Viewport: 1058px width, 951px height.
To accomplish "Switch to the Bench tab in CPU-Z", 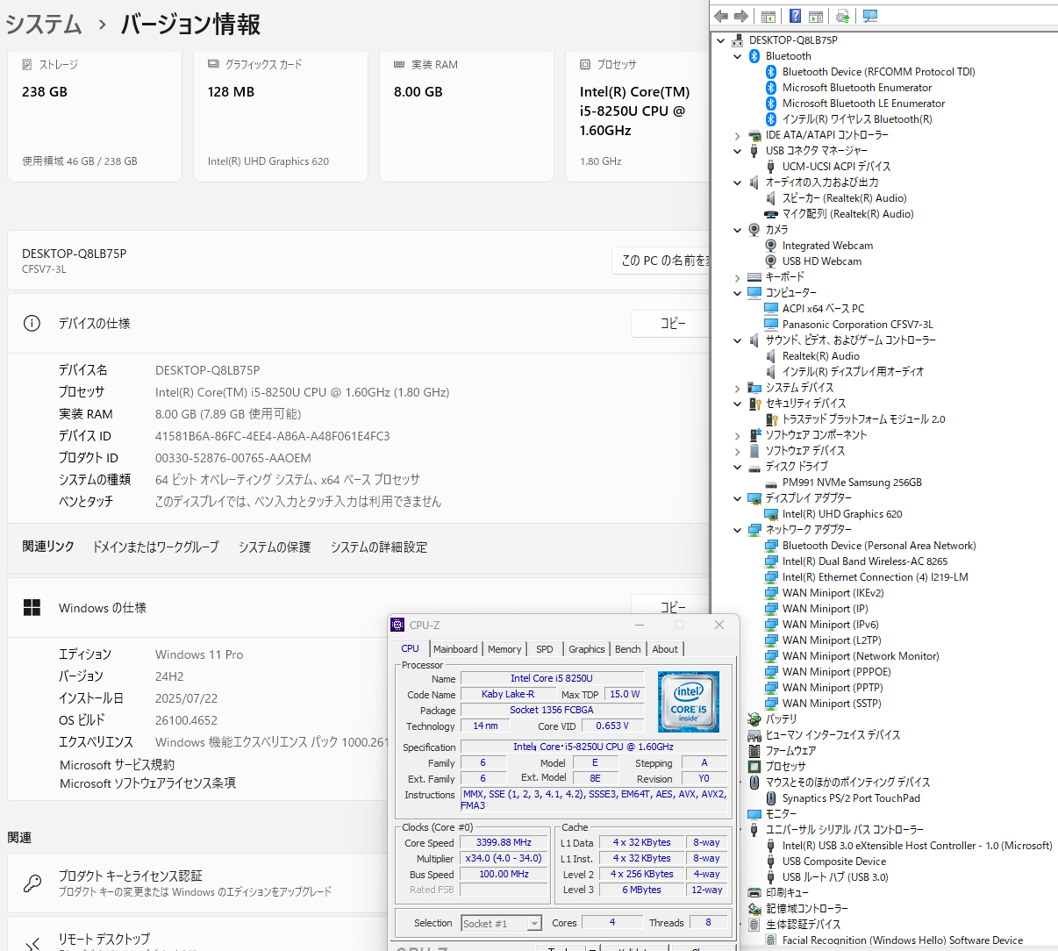I will [627, 649].
